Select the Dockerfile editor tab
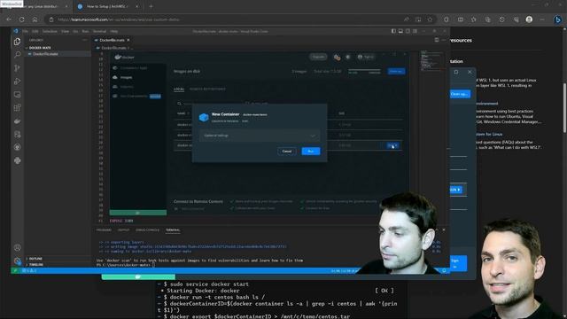567x319 pixels. point(112,40)
